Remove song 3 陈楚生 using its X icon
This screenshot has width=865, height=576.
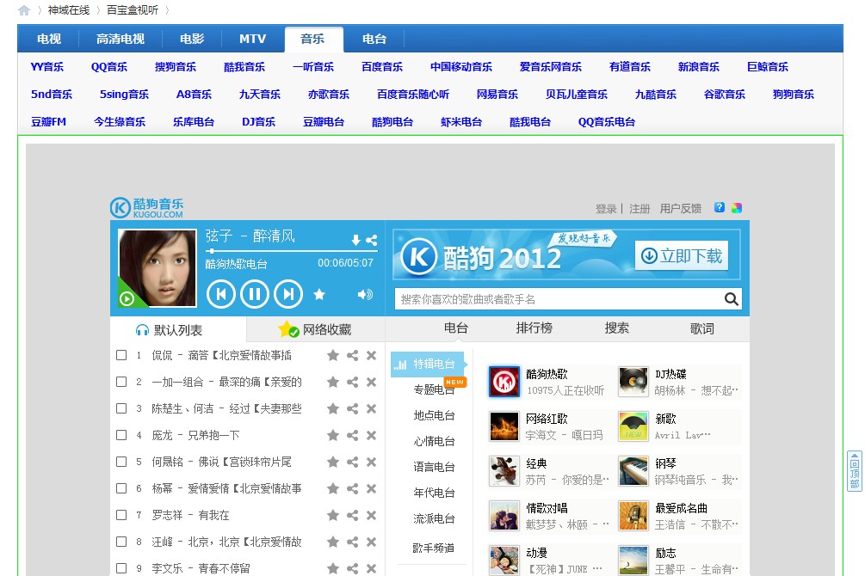[x=371, y=408]
